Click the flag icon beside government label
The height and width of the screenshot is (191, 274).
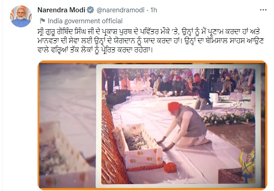(42, 21)
